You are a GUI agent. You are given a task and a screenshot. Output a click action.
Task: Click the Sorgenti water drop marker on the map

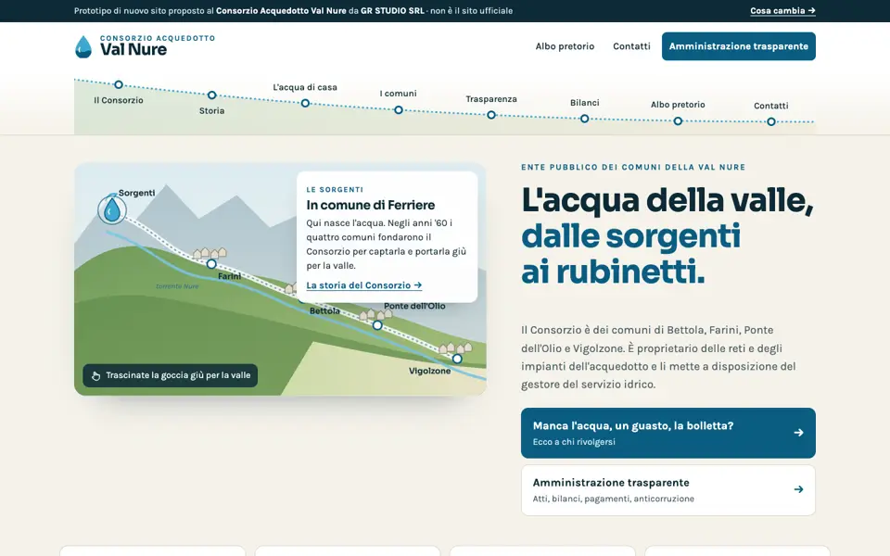pyautogui.click(x=112, y=210)
